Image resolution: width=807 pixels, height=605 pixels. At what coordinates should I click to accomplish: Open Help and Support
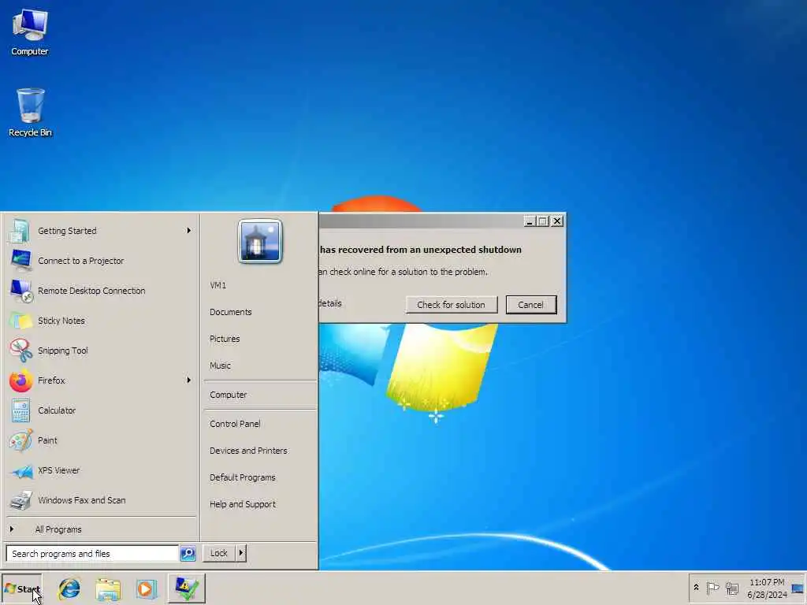243,504
